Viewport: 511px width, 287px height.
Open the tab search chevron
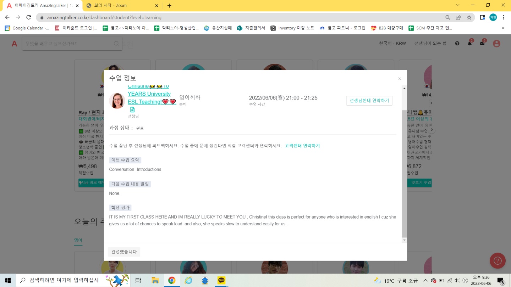[457, 5]
